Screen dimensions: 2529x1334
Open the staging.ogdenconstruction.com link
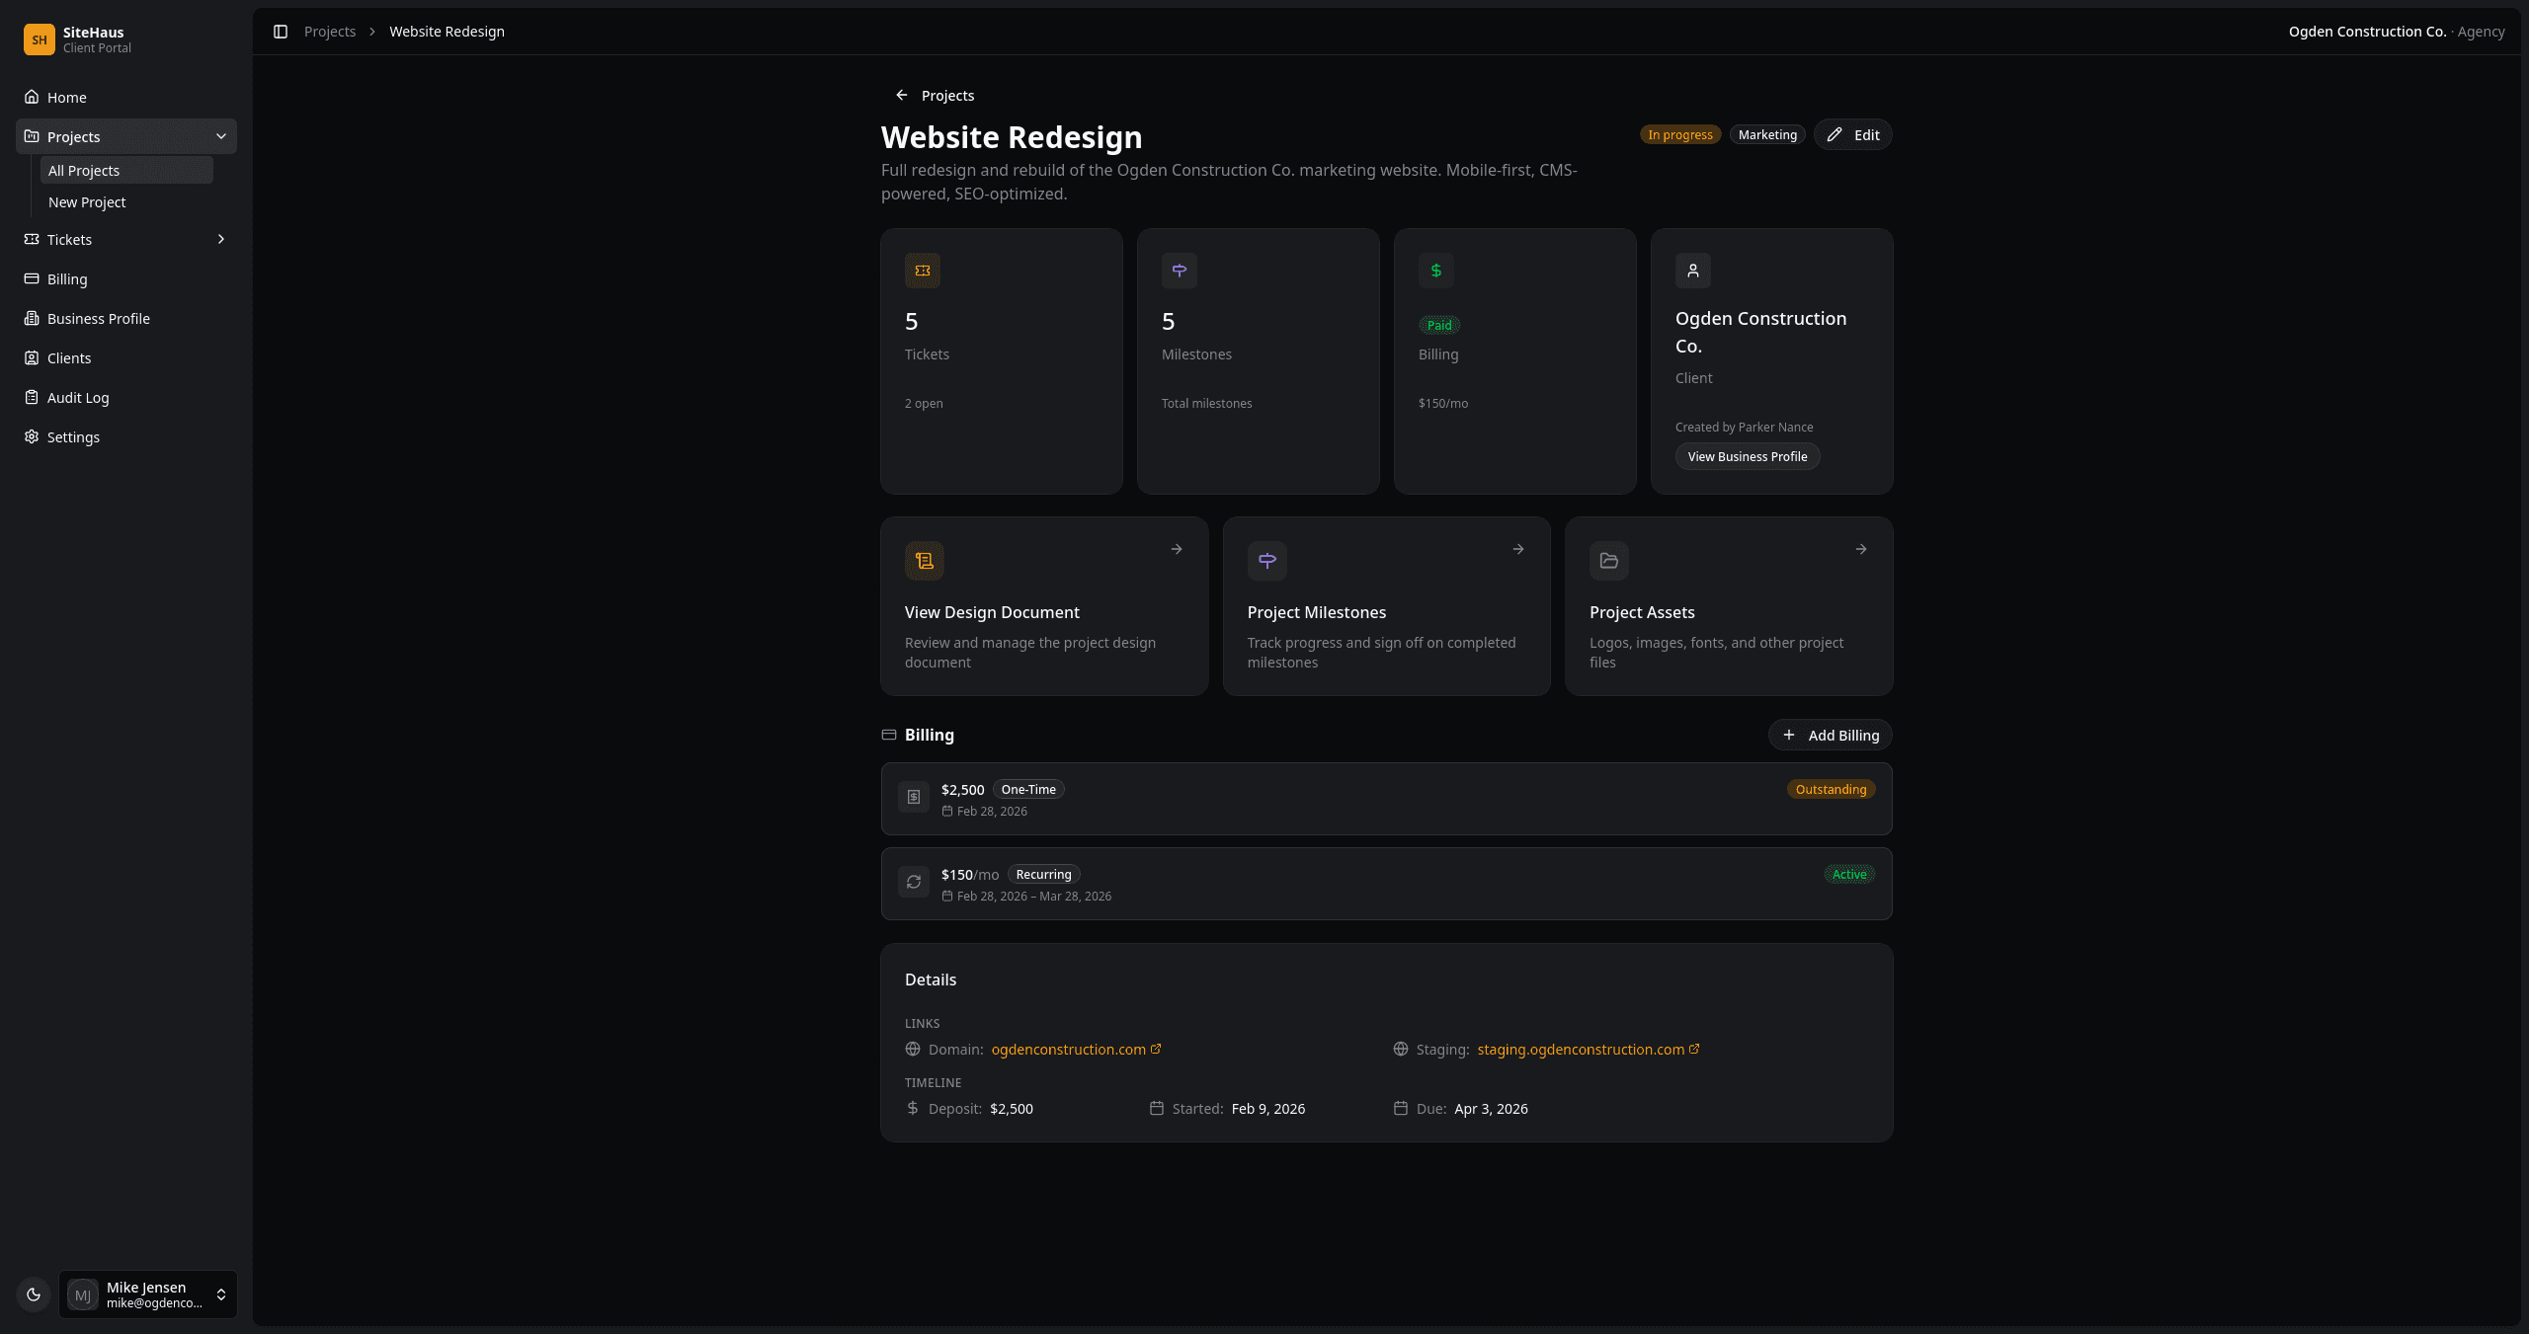pyautogui.click(x=1581, y=1049)
